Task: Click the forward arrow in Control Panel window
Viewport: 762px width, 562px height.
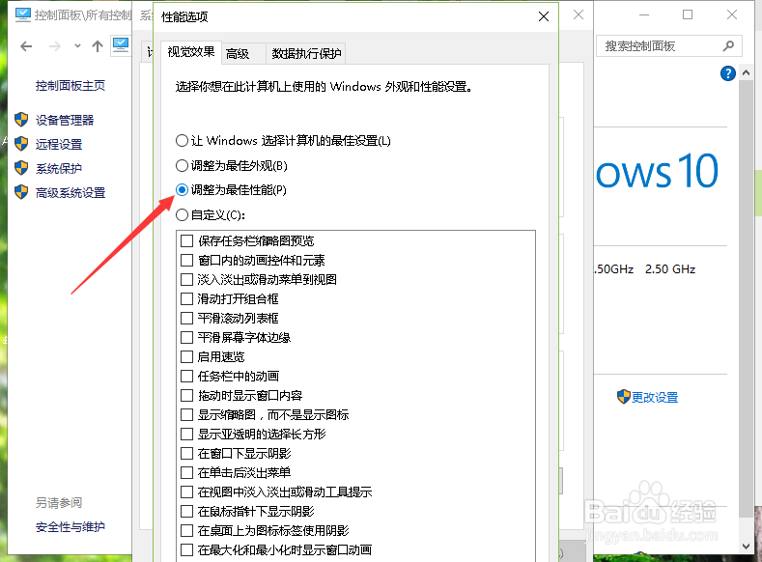Action: [x=55, y=46]
